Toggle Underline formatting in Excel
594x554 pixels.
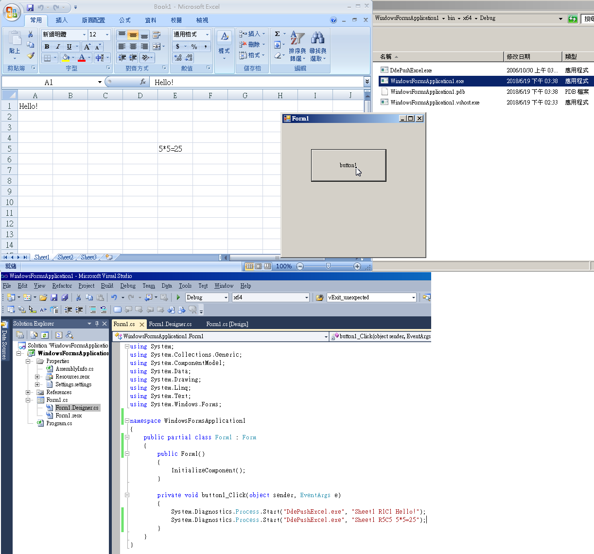pos(69,47)
